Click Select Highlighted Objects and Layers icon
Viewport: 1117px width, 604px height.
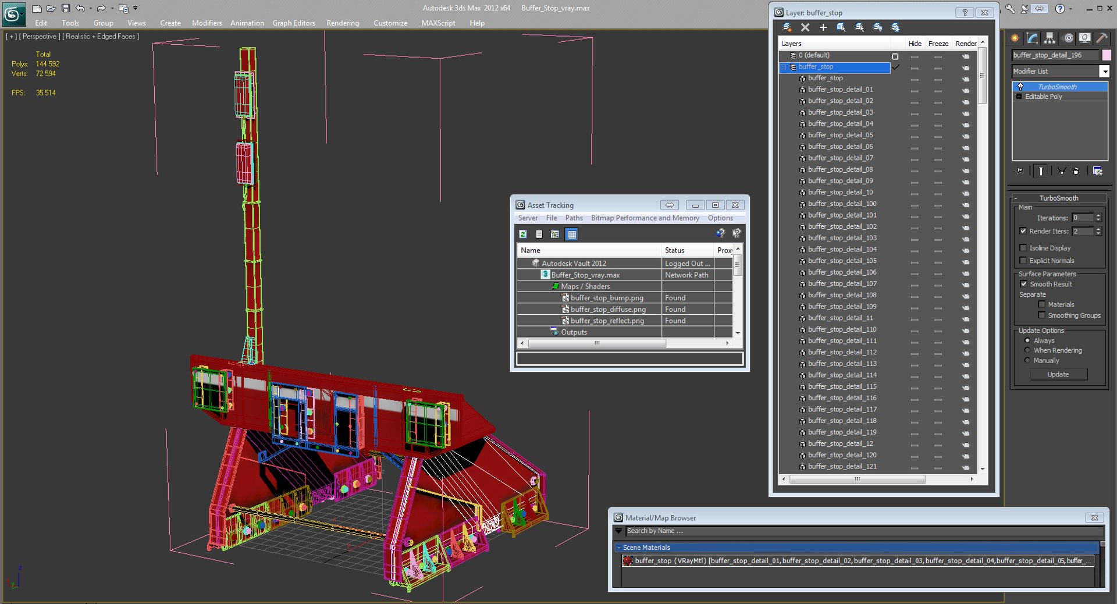coord(841,27)
